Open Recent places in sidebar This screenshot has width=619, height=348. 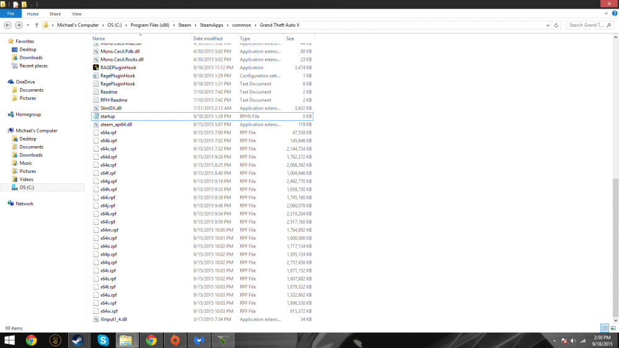[x=33, y=66]
